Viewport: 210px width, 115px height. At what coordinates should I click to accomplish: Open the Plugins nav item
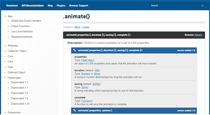pyautogui.click(x=61, y=6)
